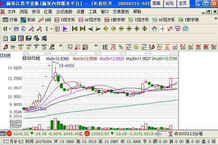This screenshot has width=218, height=145.
Task: Click the Ma30=11.9527 label
Action: [138, 59]
